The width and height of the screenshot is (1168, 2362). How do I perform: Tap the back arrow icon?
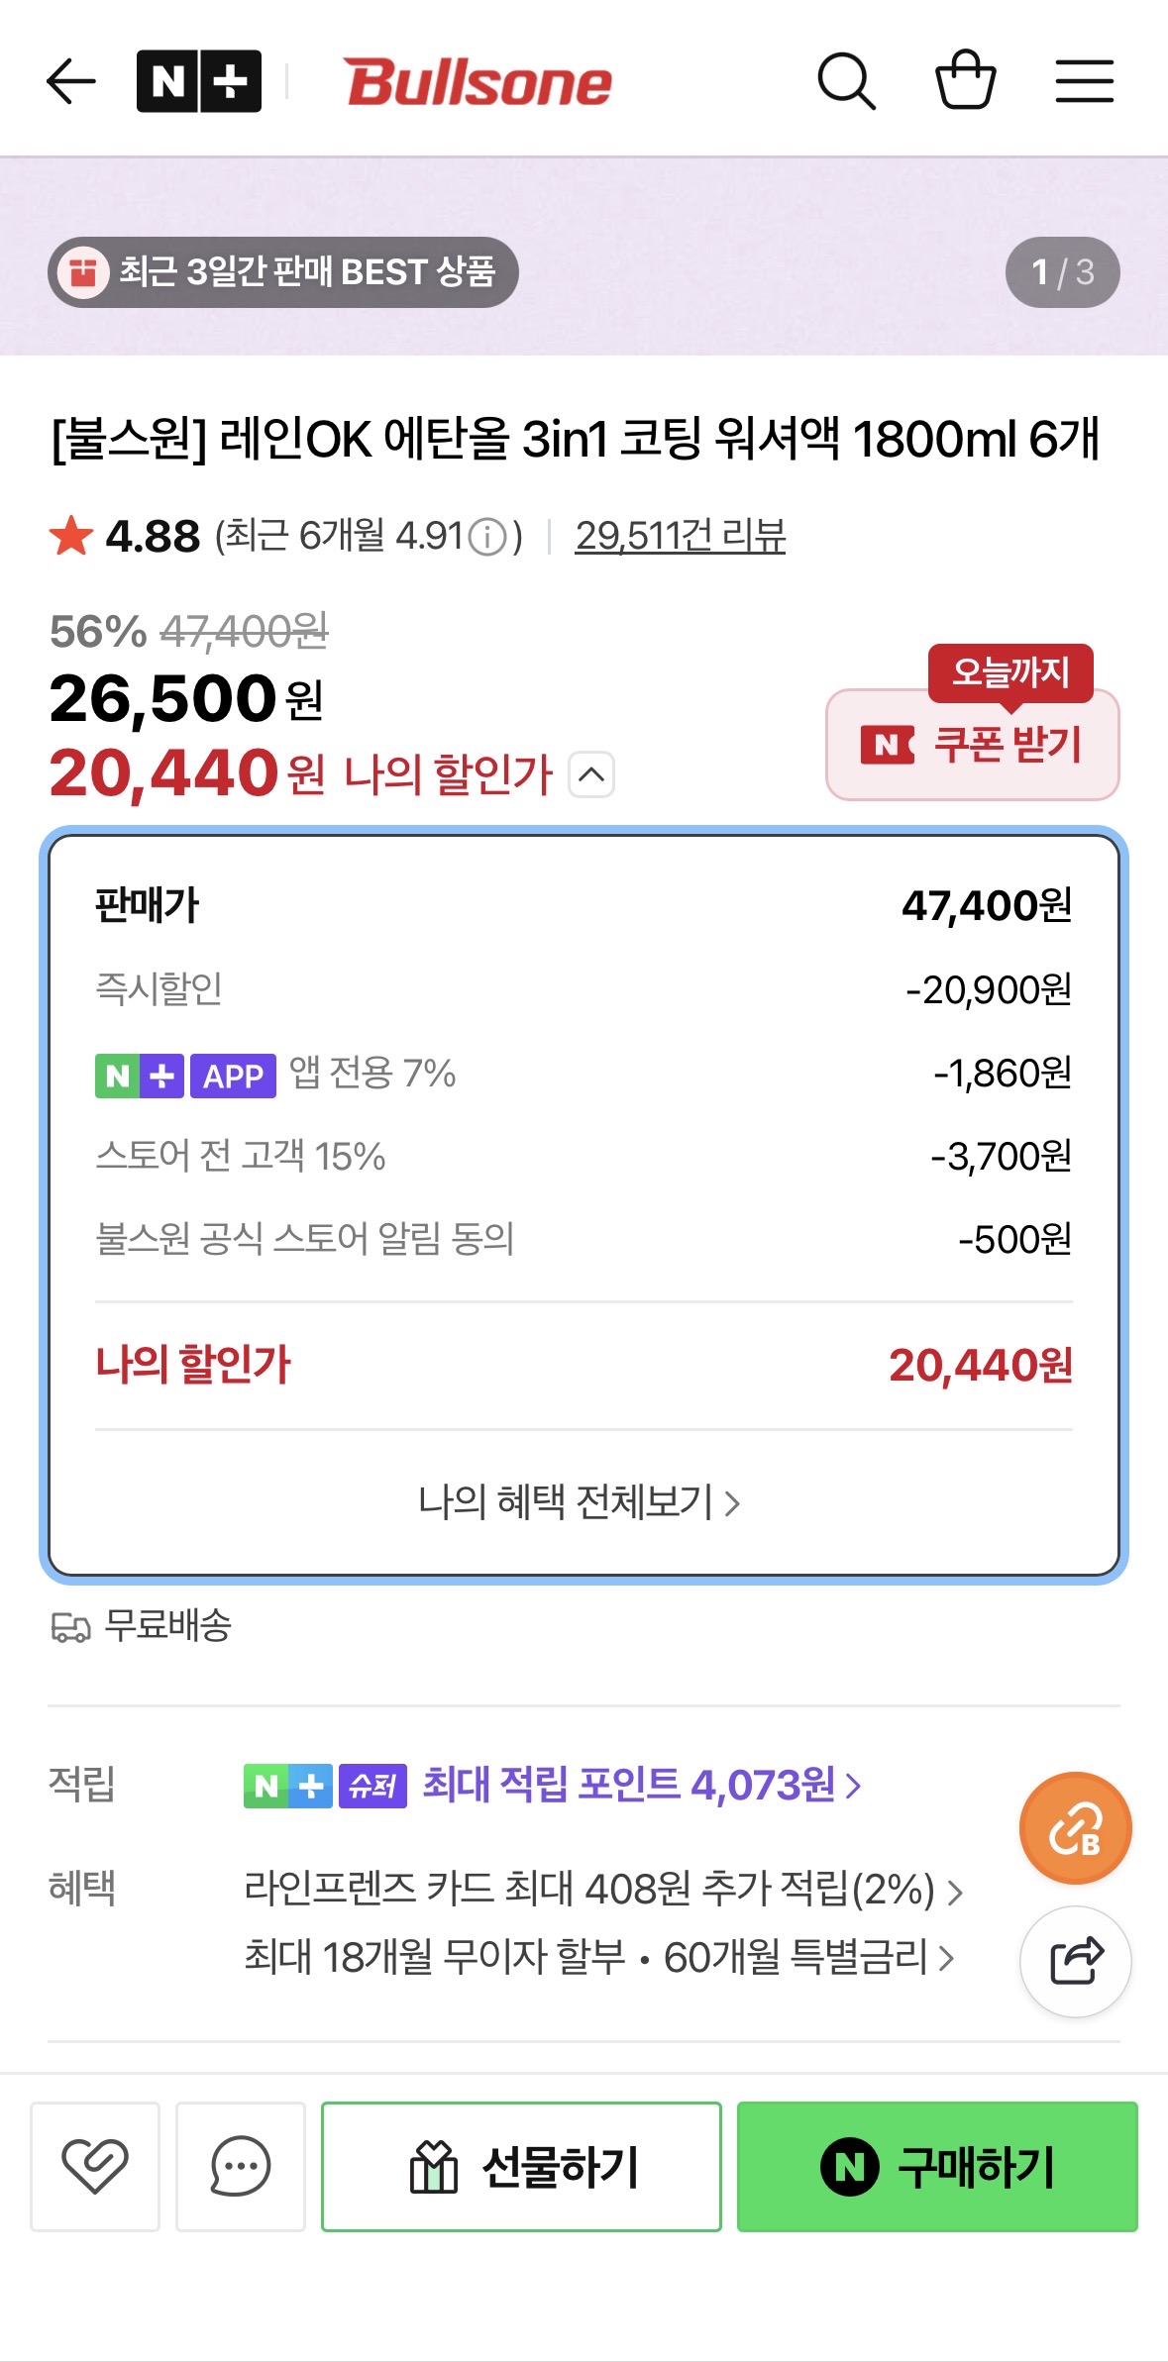click(71, 81)
